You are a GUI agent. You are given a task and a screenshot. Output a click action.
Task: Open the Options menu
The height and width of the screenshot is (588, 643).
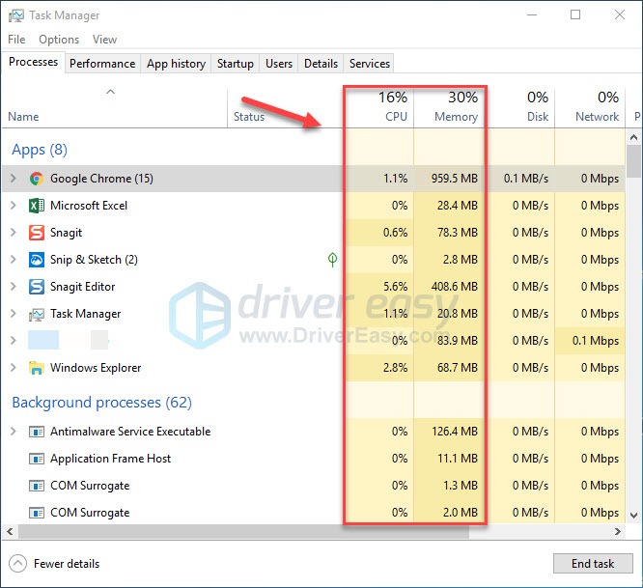click(x=59, y=40)
